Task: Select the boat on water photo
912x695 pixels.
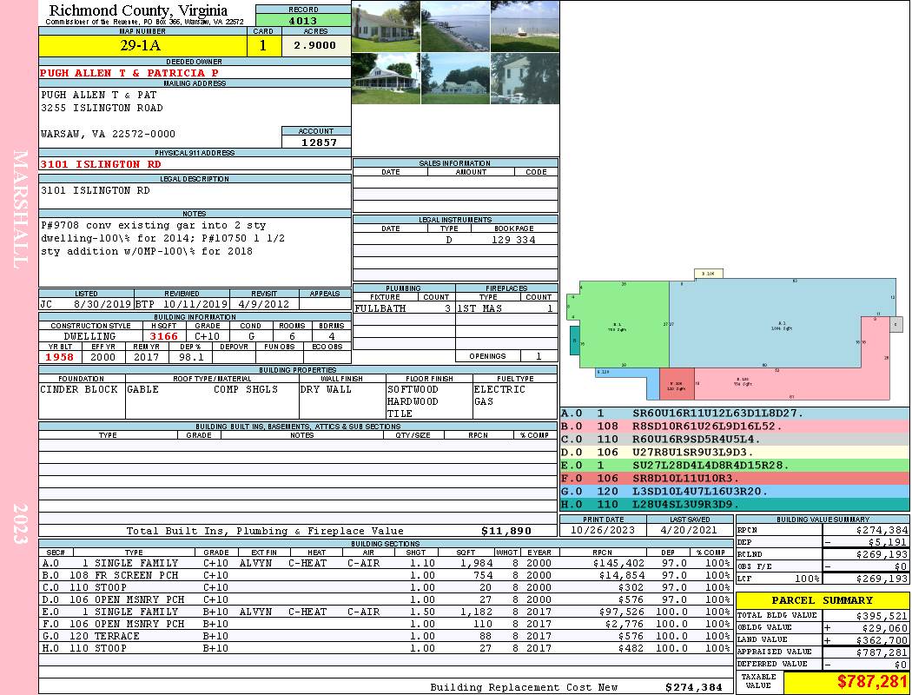Action: point(525,26)
